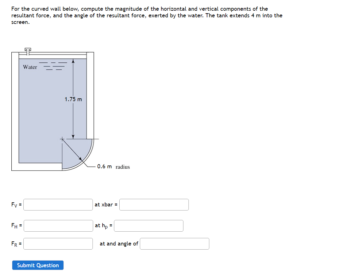This screenshot has width=352, height=277.
Task: Click the angle input box
Action: tap(174, 244)
